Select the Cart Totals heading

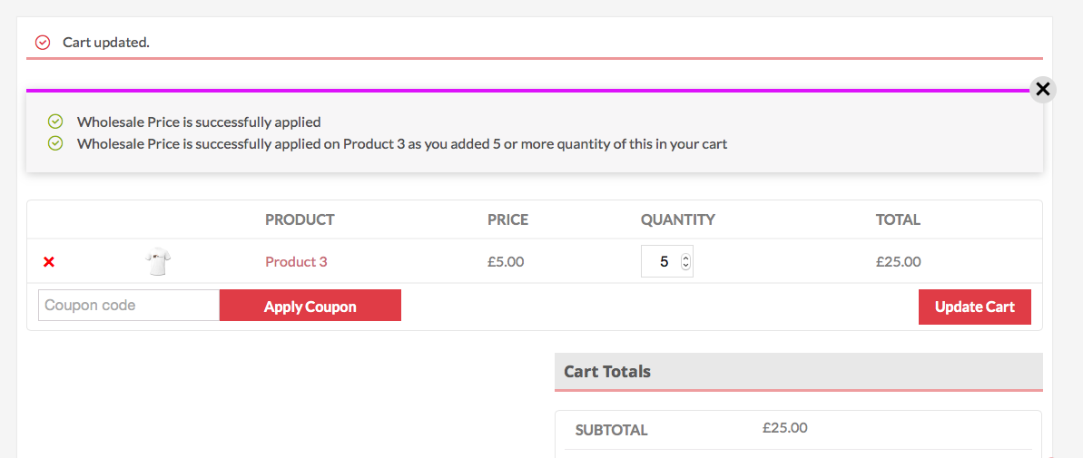point(607,371)
